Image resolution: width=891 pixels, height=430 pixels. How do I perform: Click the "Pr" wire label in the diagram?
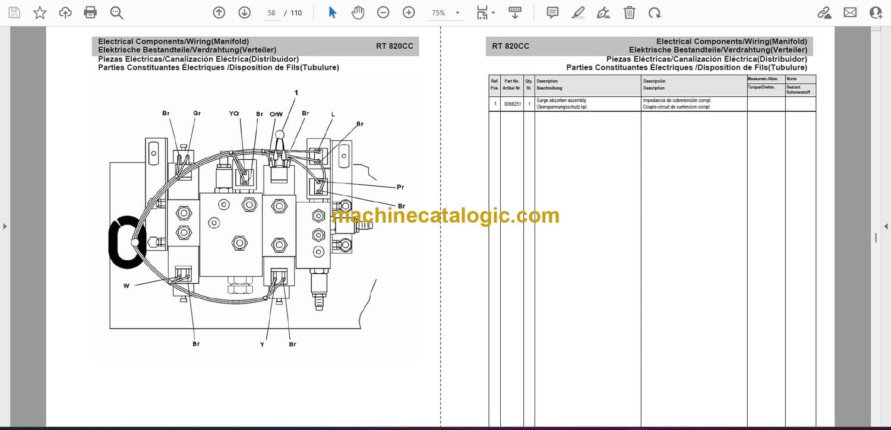point(400,187)
